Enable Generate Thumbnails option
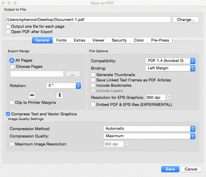 (x=93, y=75)
